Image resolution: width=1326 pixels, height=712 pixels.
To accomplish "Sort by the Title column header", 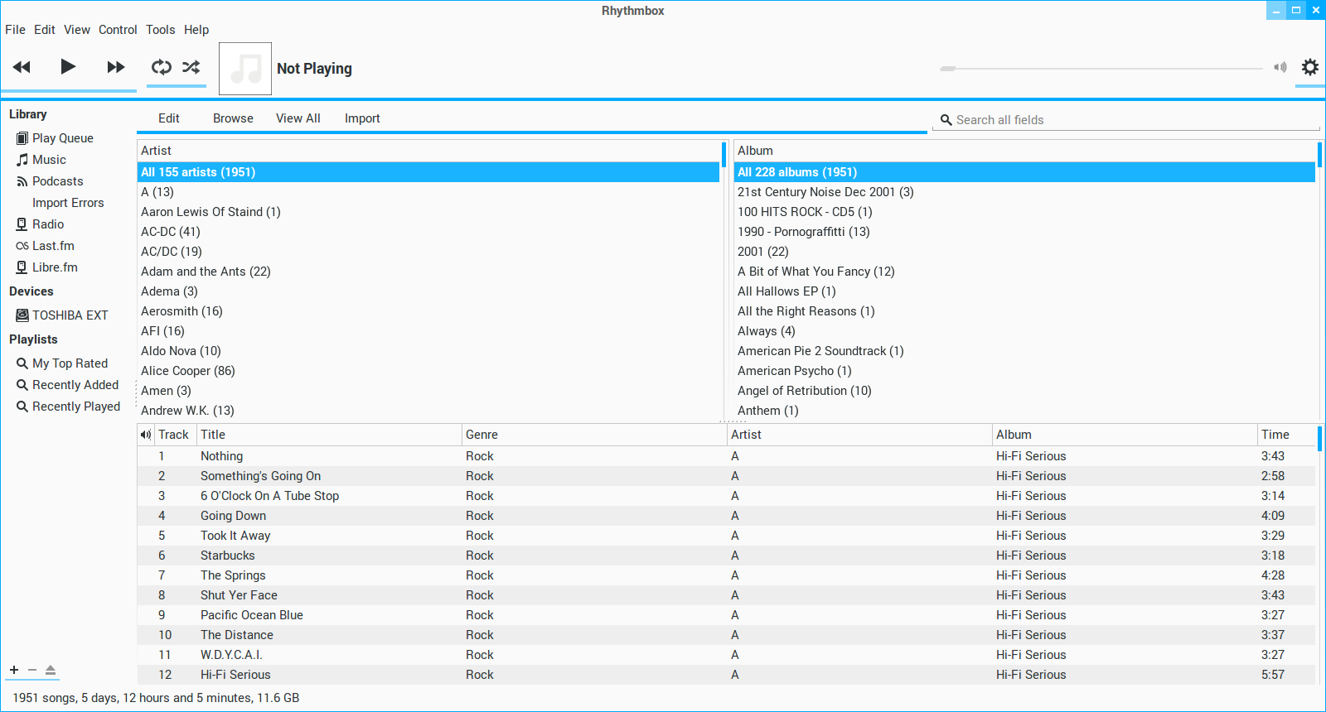I will pos(329,435).
